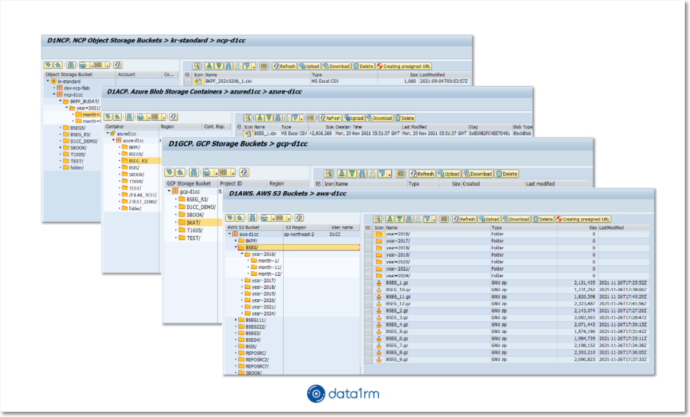Click details magnifier icon in NCP file toolbar

click(196, 66)
